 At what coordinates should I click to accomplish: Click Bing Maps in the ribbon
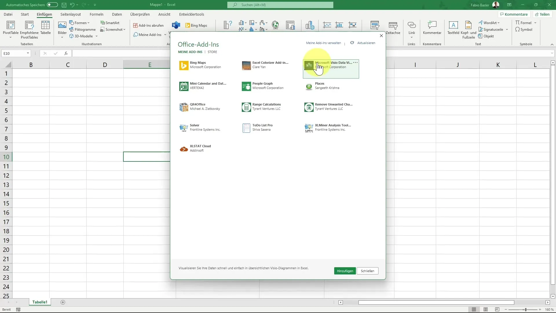(x=196, y=25)
